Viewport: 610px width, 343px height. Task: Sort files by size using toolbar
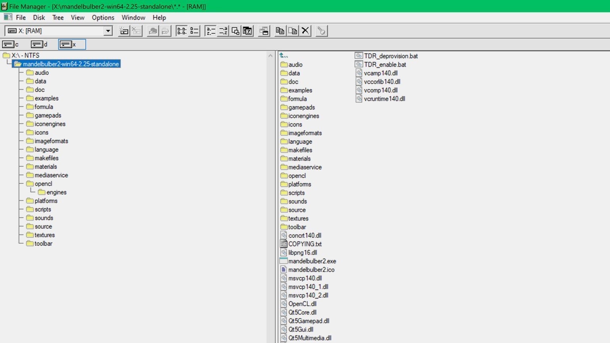click(x=235, y=31)
